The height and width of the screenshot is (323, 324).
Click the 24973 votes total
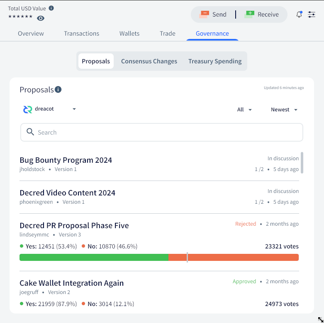coord(282,304)
